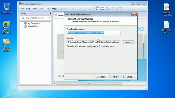Viewport: 175px width, 98px height.
Task: Open the Edit menu
Action: click(28, 9)
